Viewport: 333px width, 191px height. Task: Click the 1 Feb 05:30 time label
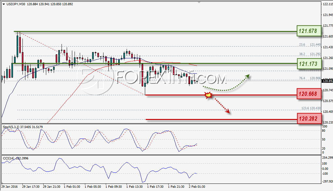click(93, 186)
